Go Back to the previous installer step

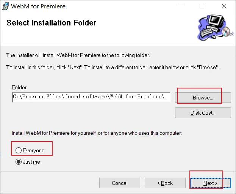[165, 183]
